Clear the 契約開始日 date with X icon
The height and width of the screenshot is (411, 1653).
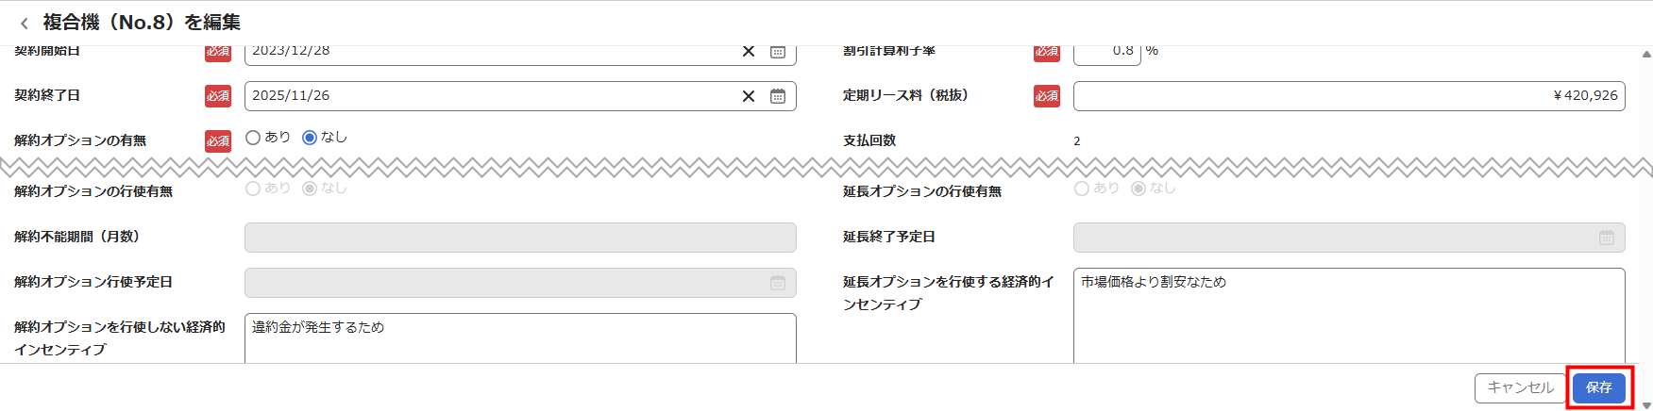pos(749,52)
